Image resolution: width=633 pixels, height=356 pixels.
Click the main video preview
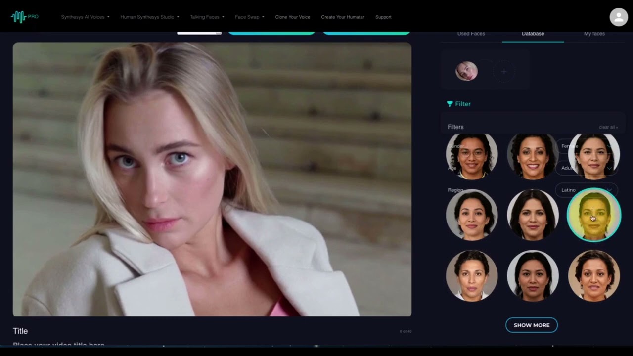coord(212,179)
